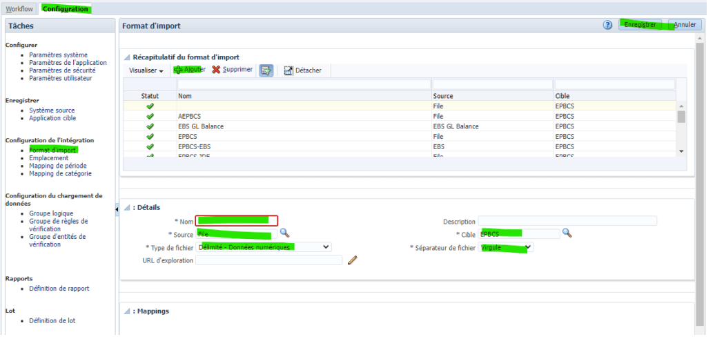
Task: Click the table scrollbar down arrow
Action: point(681,151)
